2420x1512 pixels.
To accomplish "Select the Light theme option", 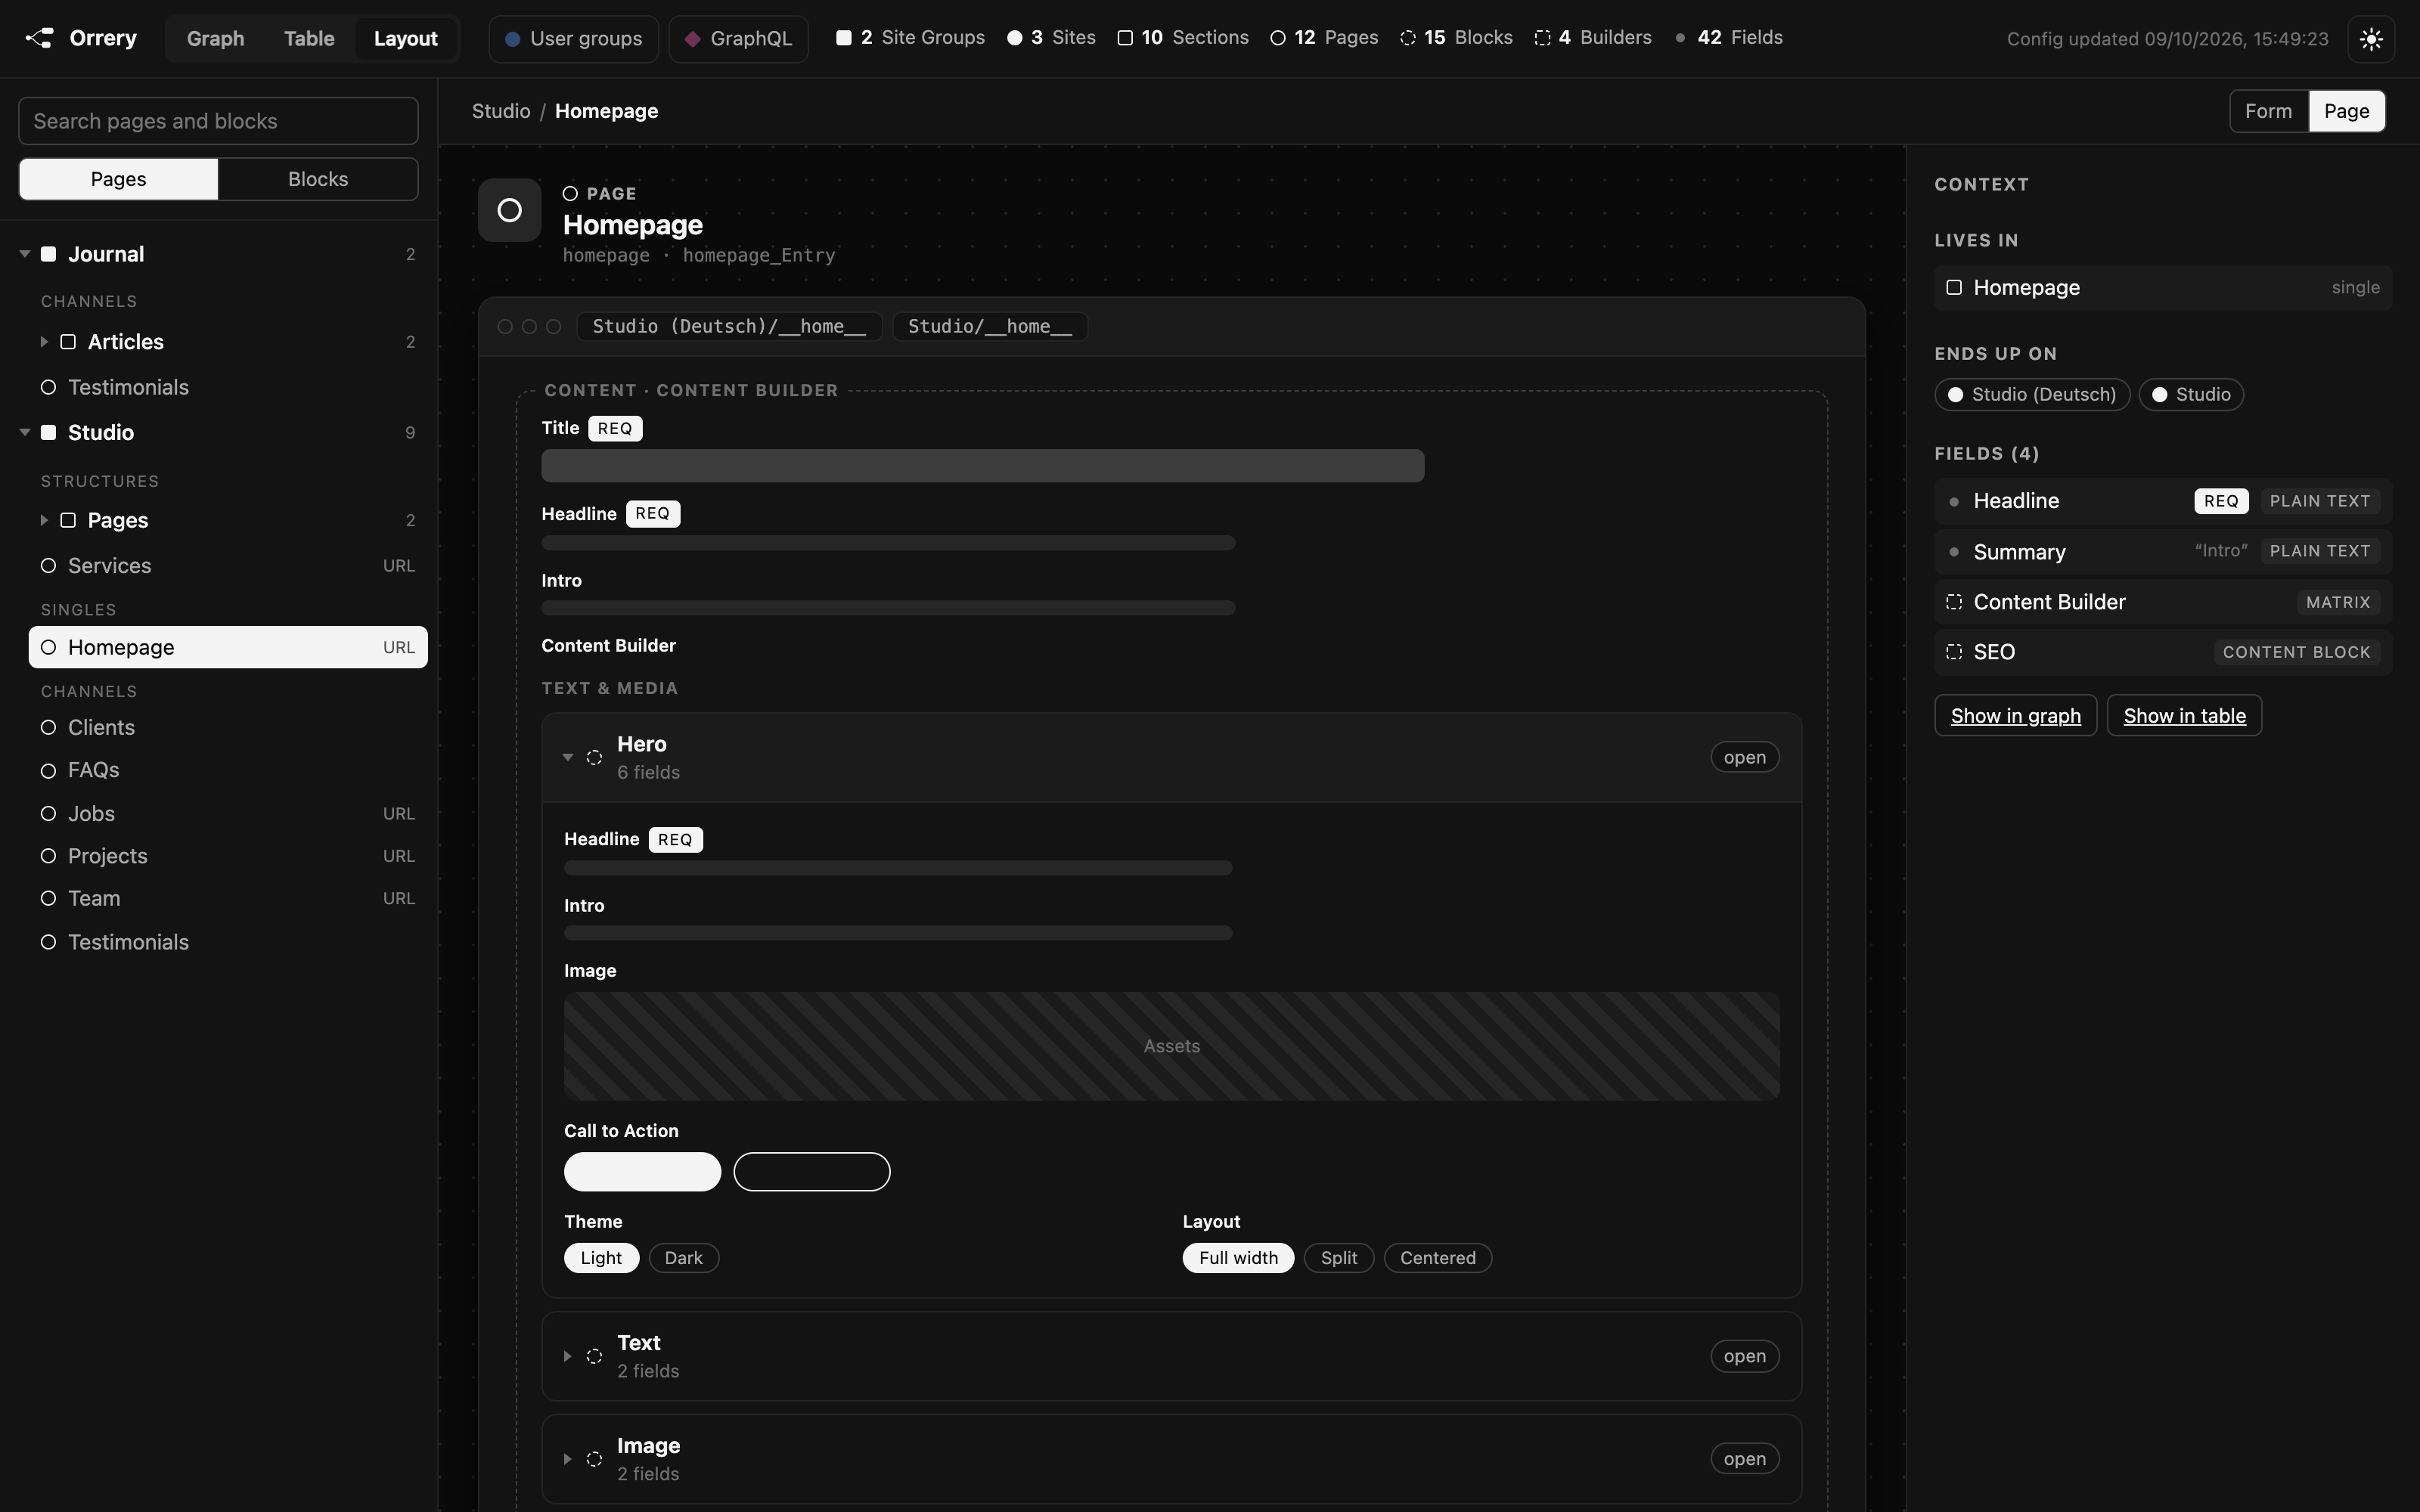I will pyautogui.click(x=601, y=1258).
